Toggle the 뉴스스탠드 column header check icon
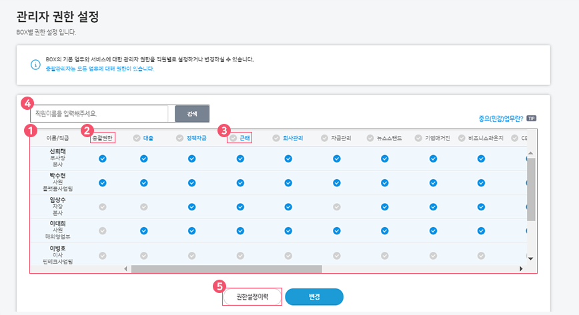Screen dimensions: 579x315 (370, 138)
